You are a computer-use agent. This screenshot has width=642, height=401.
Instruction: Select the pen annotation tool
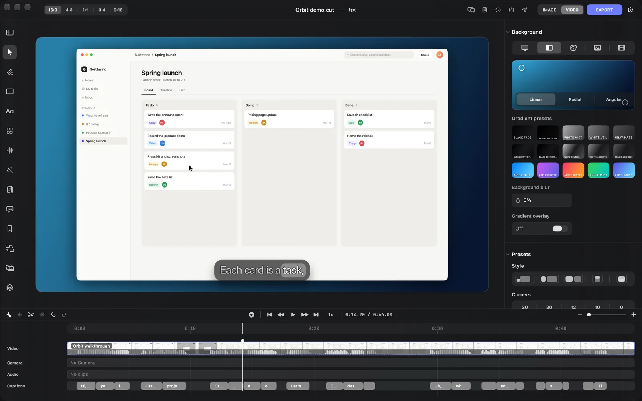coord(10,72)
